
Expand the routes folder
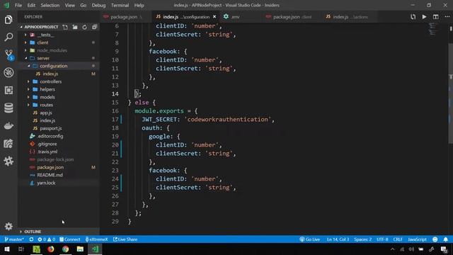click(28, 105)
